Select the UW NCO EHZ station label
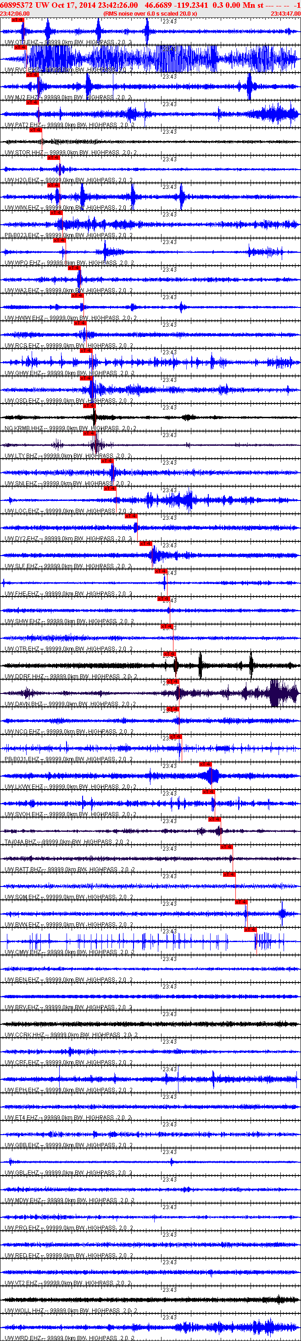301x1341 pixels. pos(69,732)
